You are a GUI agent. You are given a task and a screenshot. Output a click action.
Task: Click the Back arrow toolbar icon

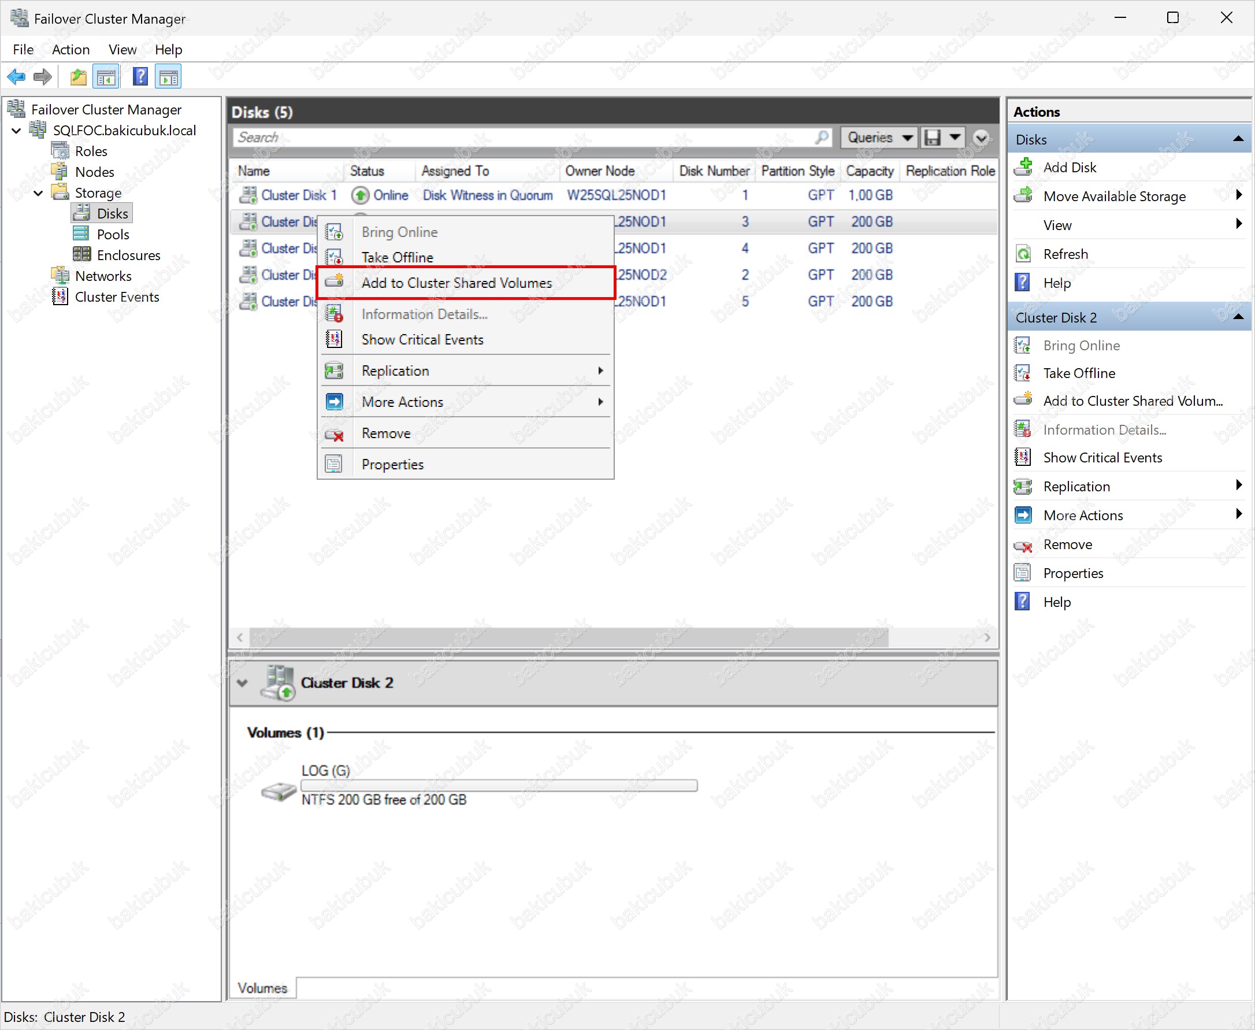[16, 76]
